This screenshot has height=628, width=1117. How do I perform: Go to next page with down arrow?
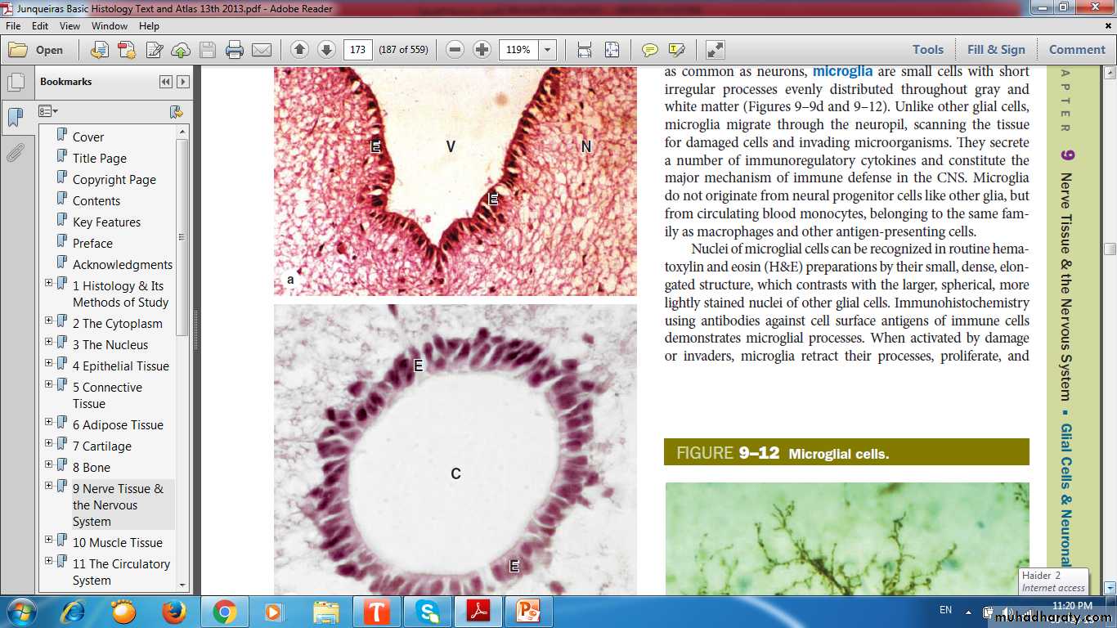(x=326, y=50)
